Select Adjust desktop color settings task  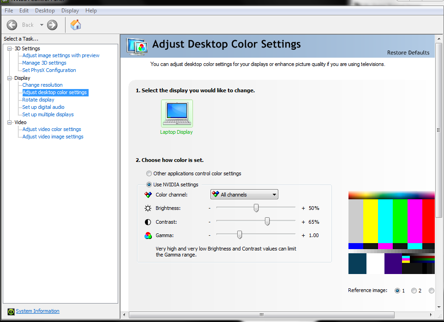[x=54, y=92]
